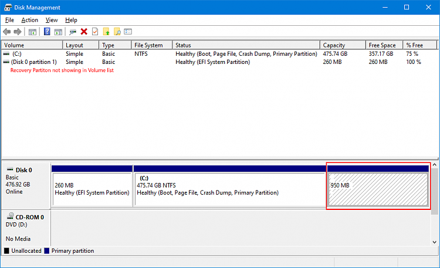Open Help with the question mark icon
440x268 pixels.
tap(47, 32)
